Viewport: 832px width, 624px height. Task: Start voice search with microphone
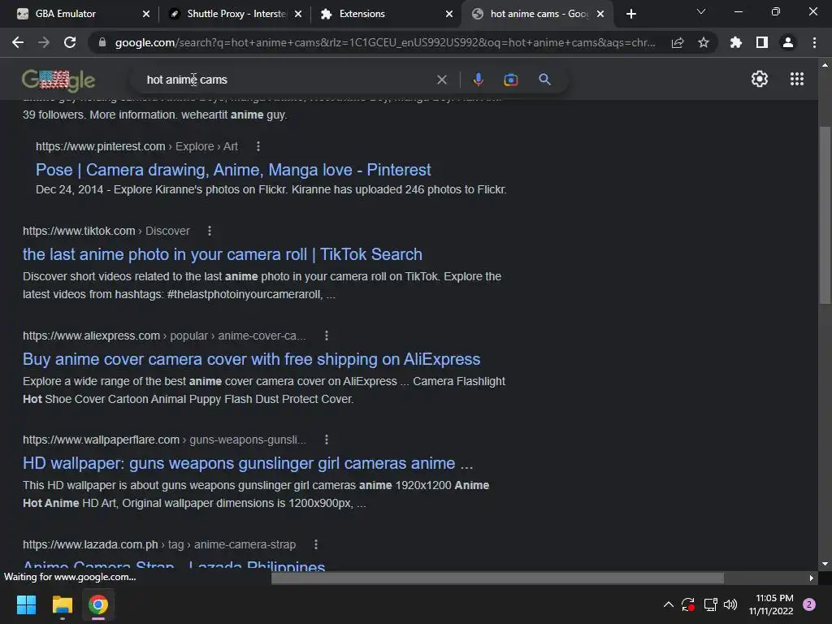[x=478, y=80]
